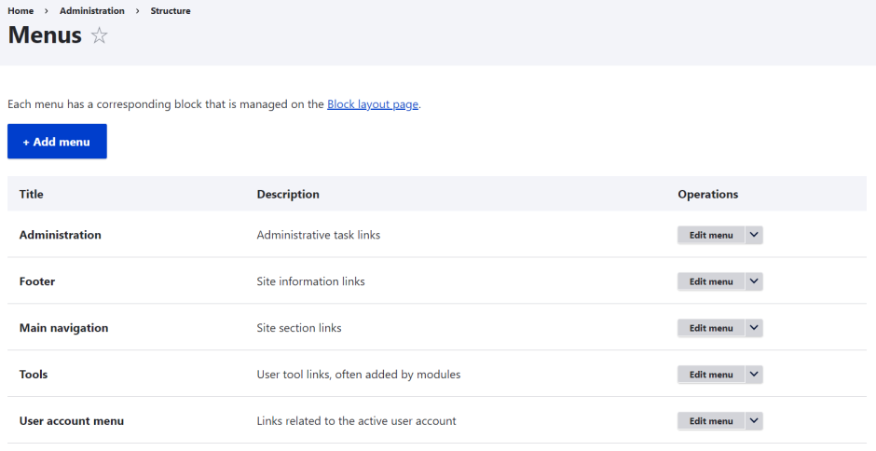Edit the Administration menu
Screen dimensions: 876x451
click(710, 235)
